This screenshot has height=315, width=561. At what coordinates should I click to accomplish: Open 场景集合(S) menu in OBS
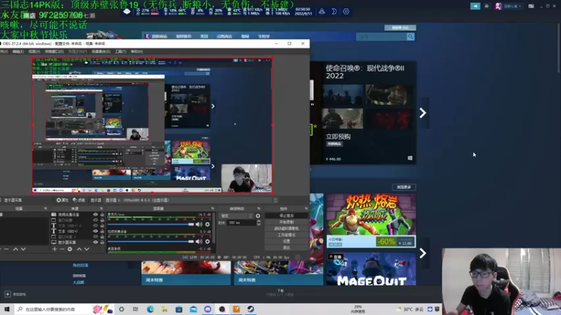pos(101,52)
